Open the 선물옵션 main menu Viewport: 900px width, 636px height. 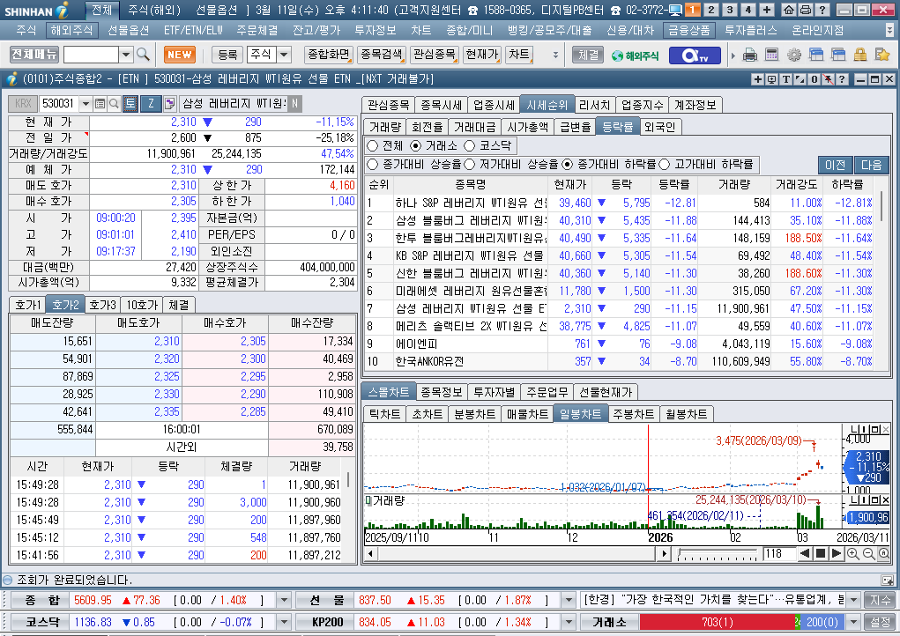(x=128, y=31)
